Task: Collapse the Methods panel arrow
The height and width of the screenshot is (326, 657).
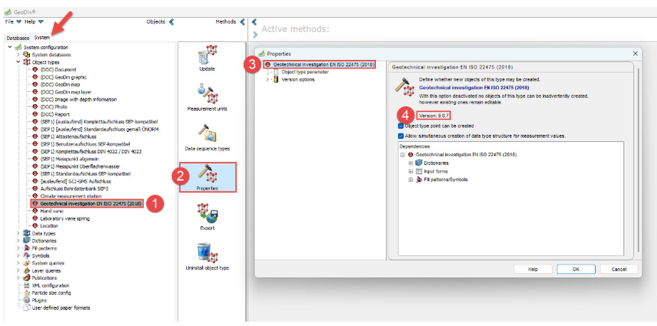Action: 243,22
